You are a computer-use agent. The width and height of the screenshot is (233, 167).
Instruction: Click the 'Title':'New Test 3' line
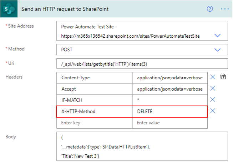tap(80, 156)
